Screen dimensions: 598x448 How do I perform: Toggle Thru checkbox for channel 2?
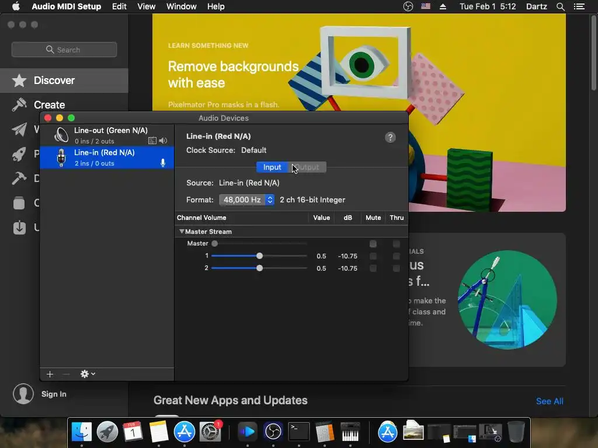click(x=397, y=268)
